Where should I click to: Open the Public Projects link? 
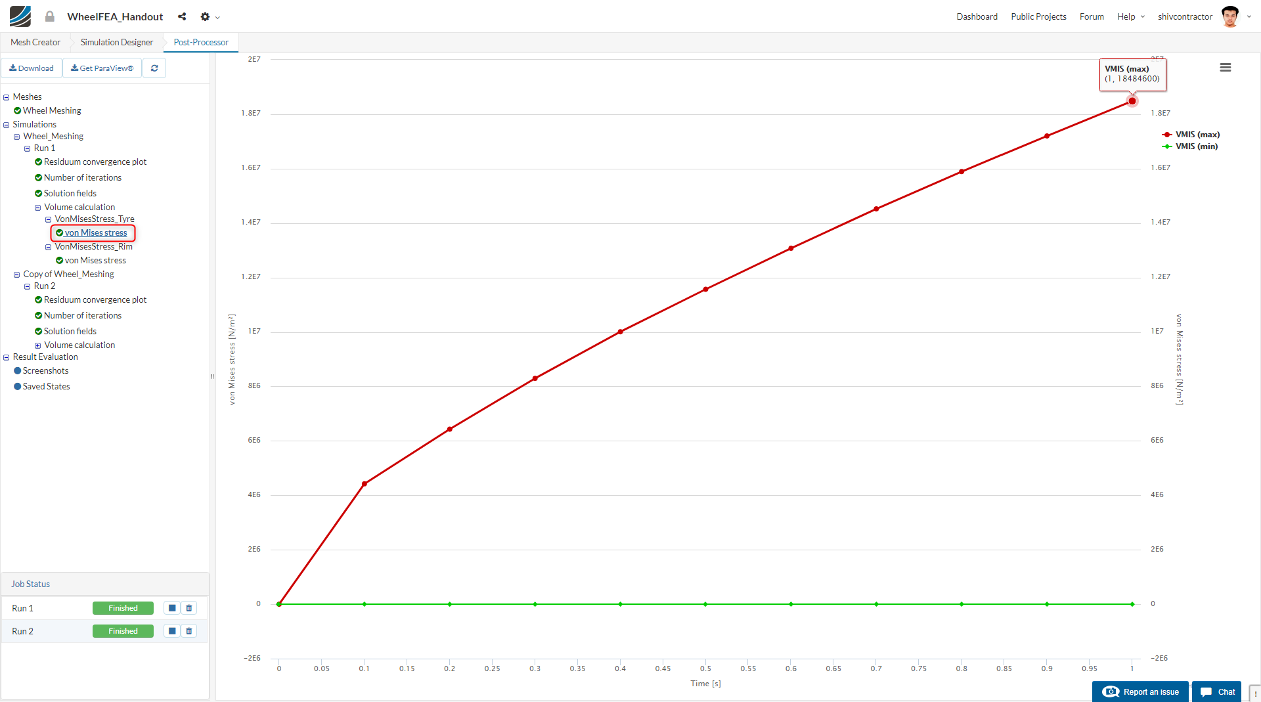[x=1038, y=16]
